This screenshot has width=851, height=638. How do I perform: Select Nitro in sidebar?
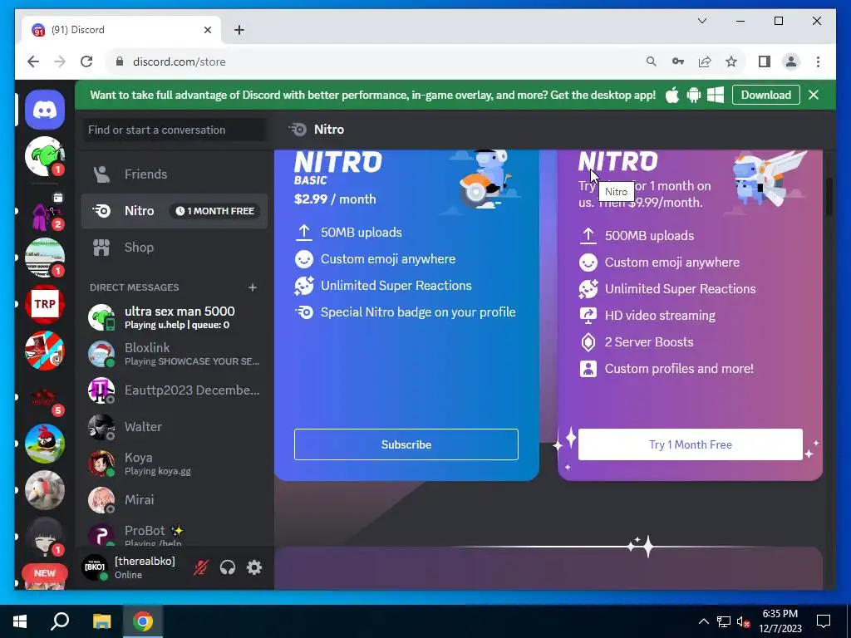(175, 210)
